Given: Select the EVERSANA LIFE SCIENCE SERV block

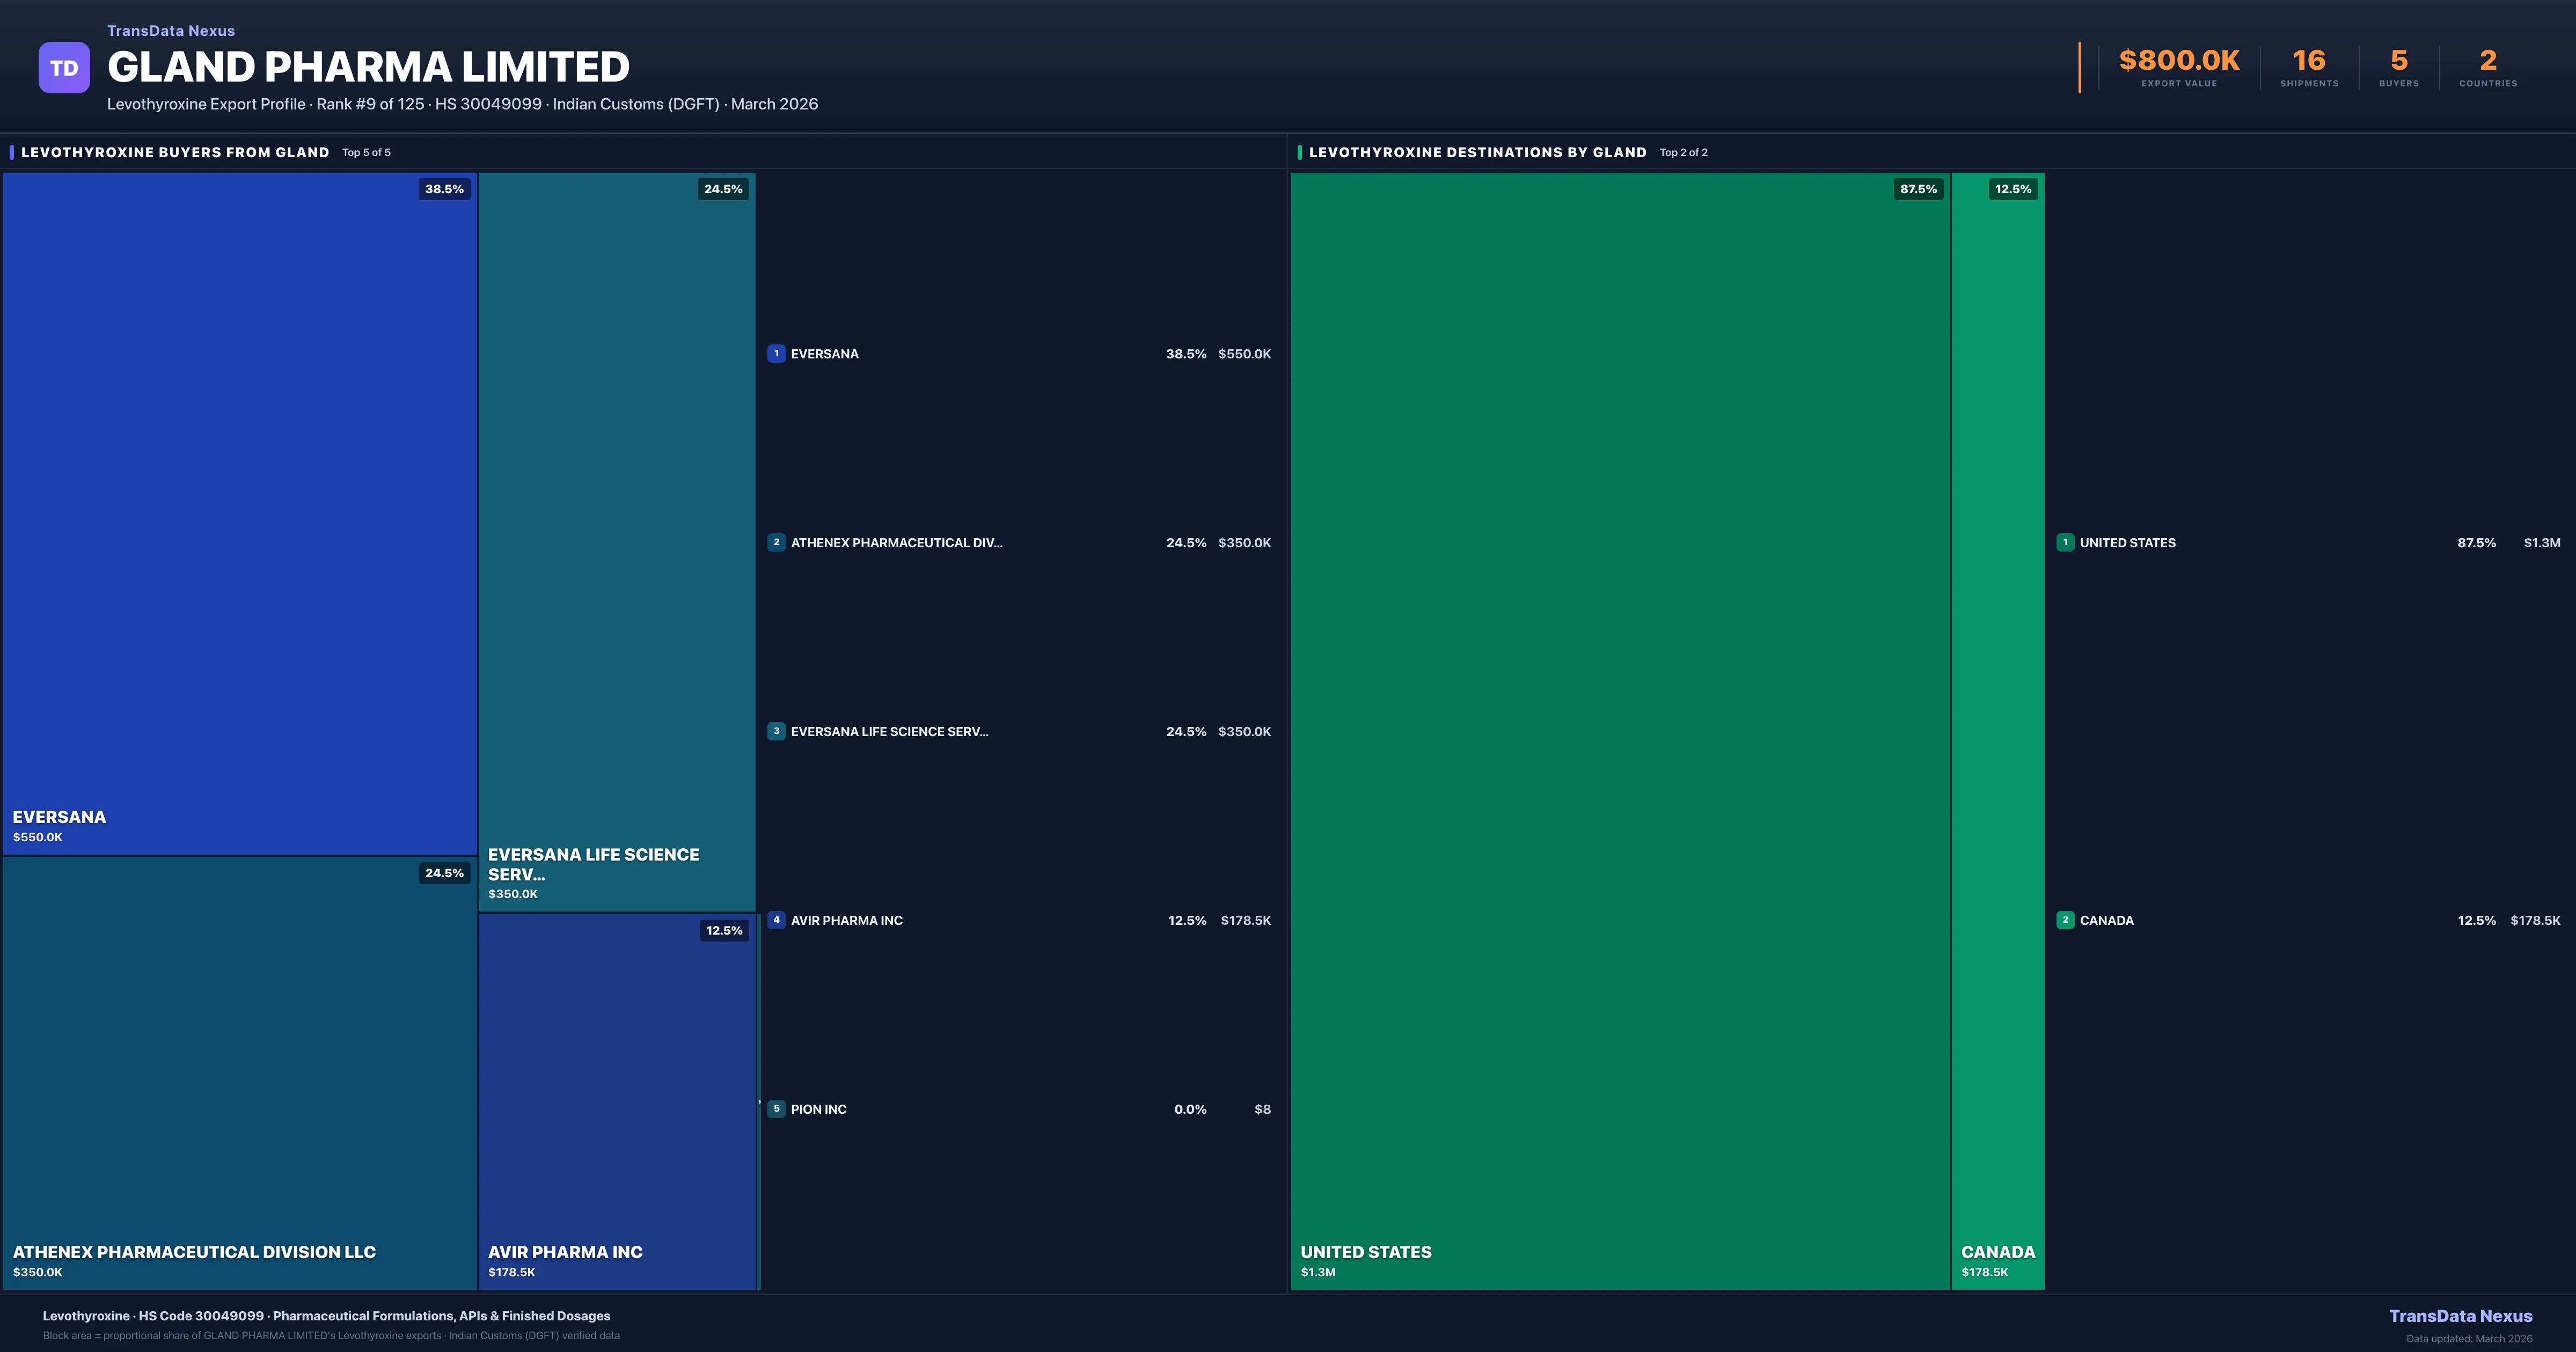Looking at the screenshot, I should (617, 541).
